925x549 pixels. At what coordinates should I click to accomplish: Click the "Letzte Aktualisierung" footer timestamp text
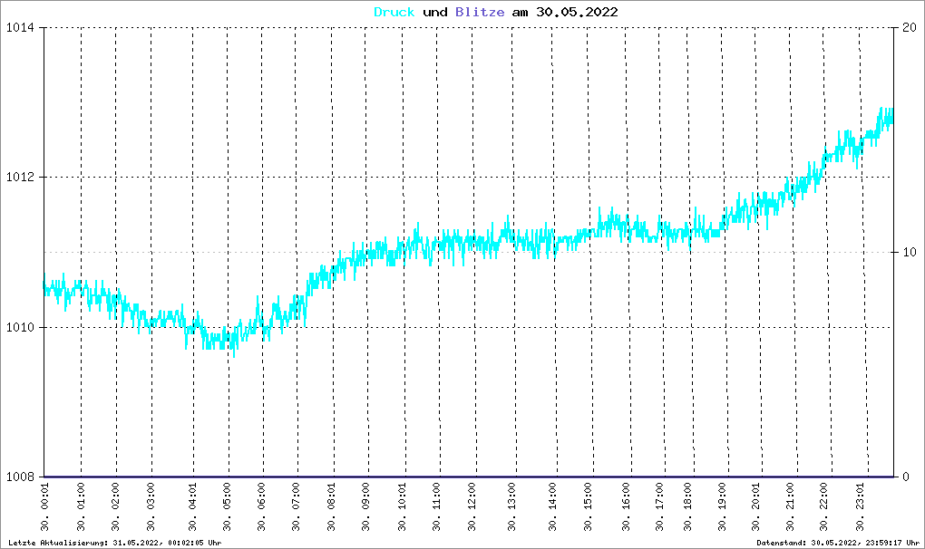(115, 543)
